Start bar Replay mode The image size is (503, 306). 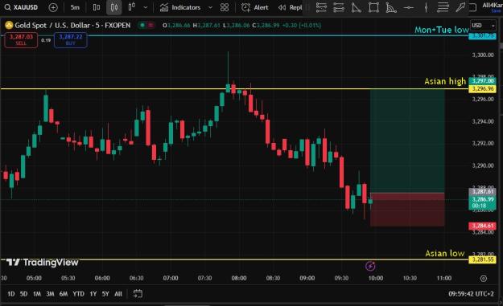(x=290, y=7)
